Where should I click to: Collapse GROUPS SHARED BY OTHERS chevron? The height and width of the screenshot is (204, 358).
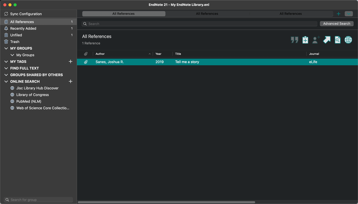point(6,75)
